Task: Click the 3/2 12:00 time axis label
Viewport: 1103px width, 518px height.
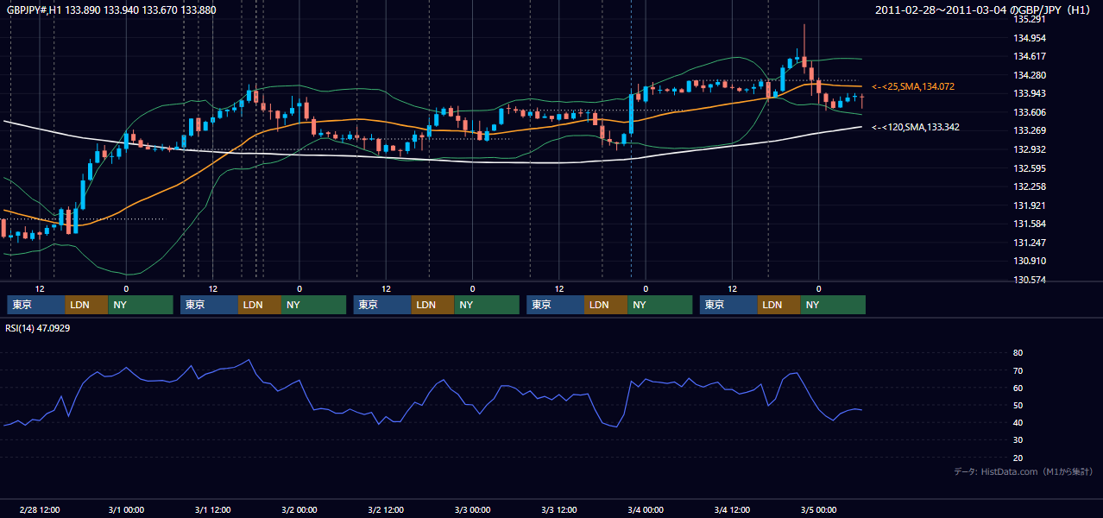Action: (x=386, y=509)
